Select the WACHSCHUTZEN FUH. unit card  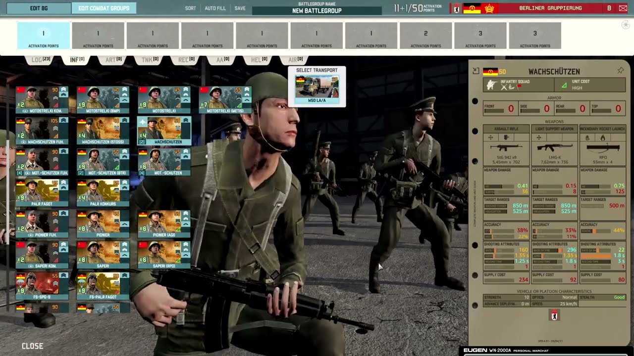(42, 131)
